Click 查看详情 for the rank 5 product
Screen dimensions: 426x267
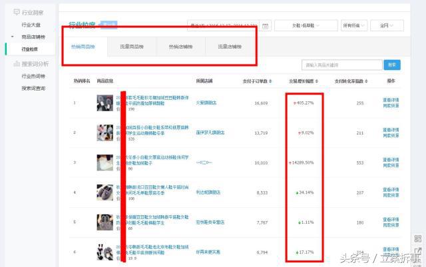tap(391, 220)
